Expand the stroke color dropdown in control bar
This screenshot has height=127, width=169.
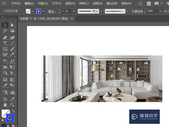tap(43, 11)
